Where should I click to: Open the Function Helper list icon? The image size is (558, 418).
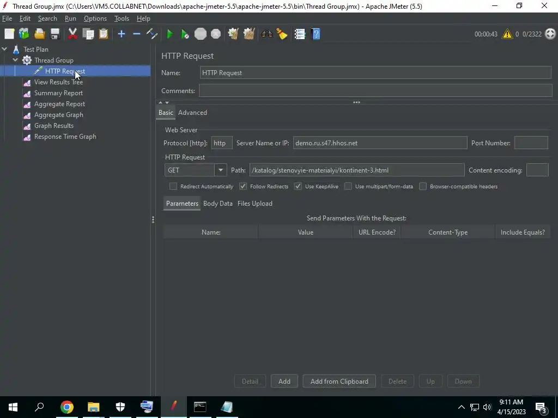click(x=300, y=34)
